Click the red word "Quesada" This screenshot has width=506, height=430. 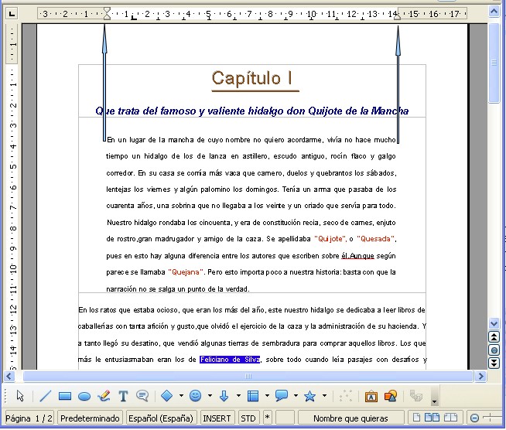click(375, 239)
